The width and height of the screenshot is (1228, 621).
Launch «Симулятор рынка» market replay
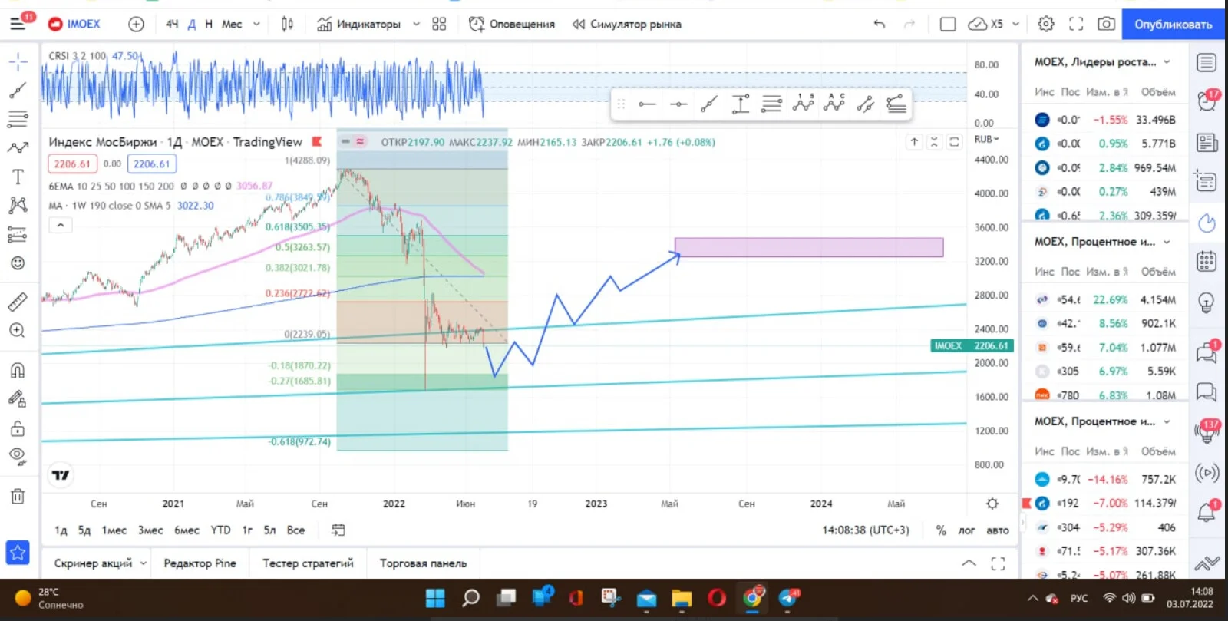[x=626, y=24]
